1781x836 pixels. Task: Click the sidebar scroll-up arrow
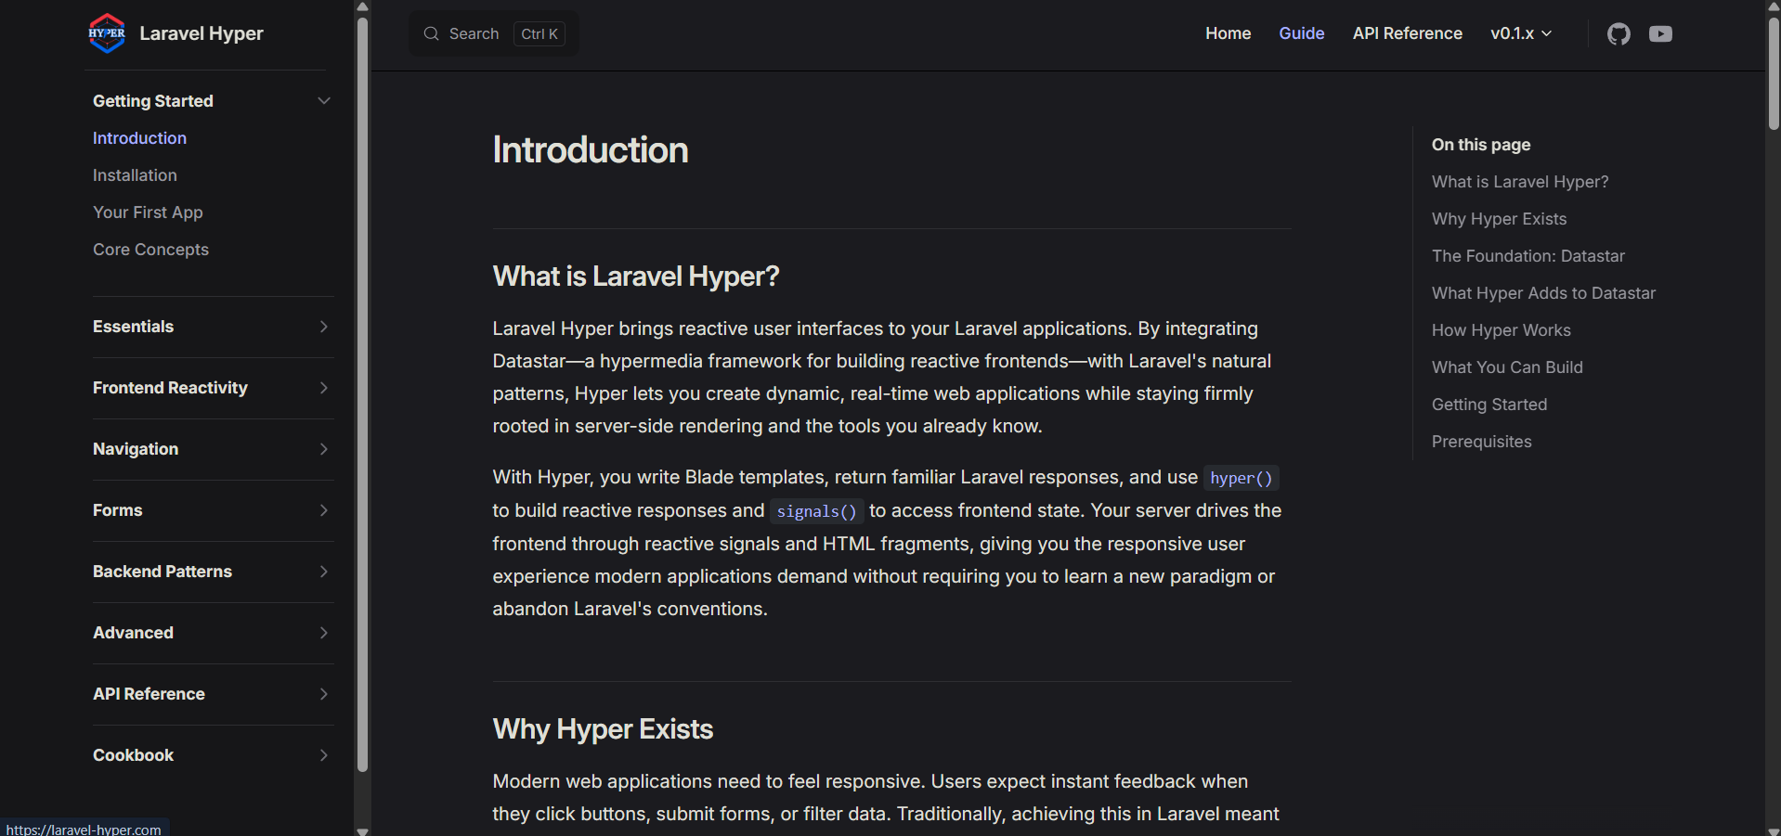click(x=362, y=7)
